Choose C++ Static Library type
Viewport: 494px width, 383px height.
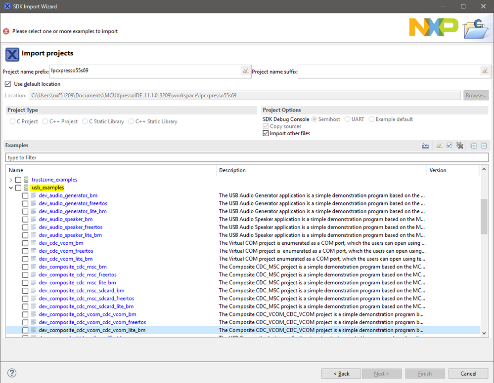[131, 121]
